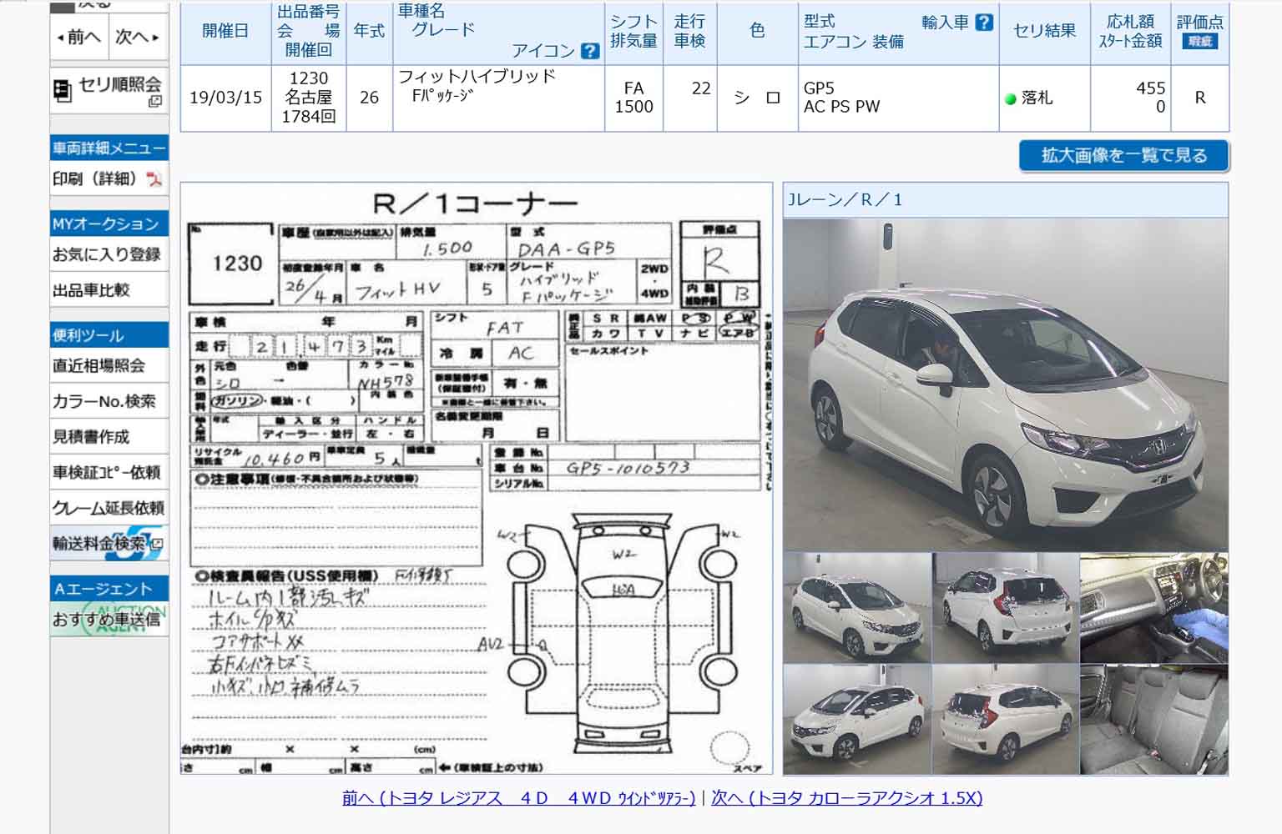Image resolution: width=1282 pixels, height=834 pixels.
Task: Open the auction sheet image R/1コーナー
Action: [x=477, y=478]
